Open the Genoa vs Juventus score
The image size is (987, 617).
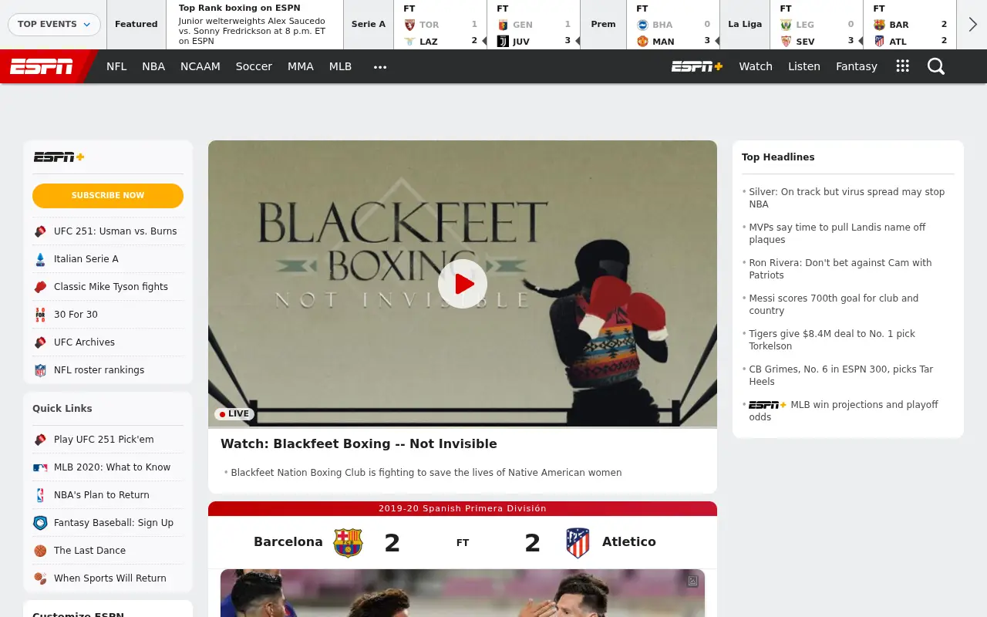point(534,25)
